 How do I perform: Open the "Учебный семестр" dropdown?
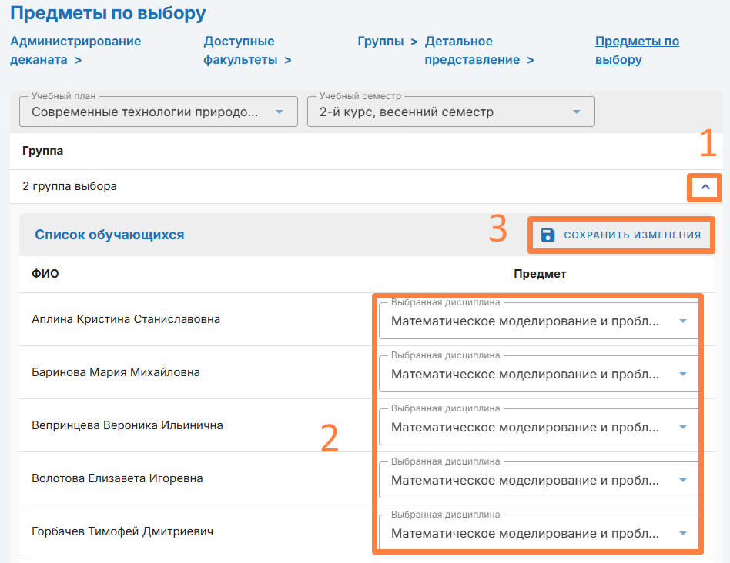click(450, 112)
